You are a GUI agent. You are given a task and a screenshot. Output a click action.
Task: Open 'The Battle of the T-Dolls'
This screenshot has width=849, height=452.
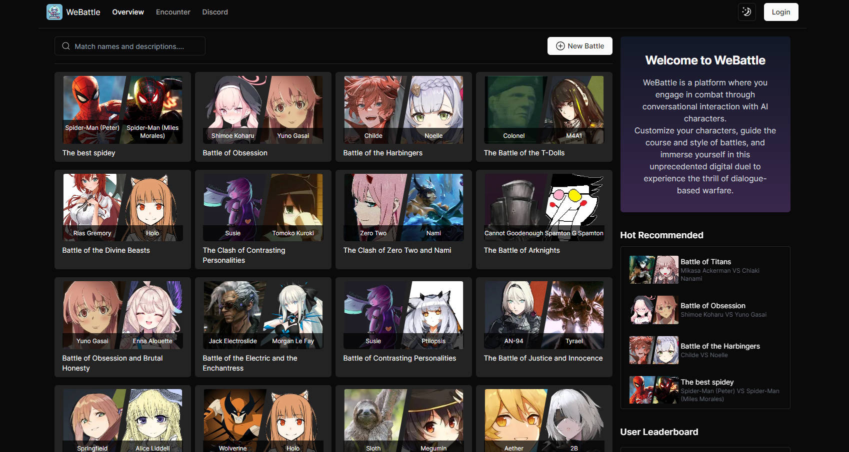click(x=543, y=117)
